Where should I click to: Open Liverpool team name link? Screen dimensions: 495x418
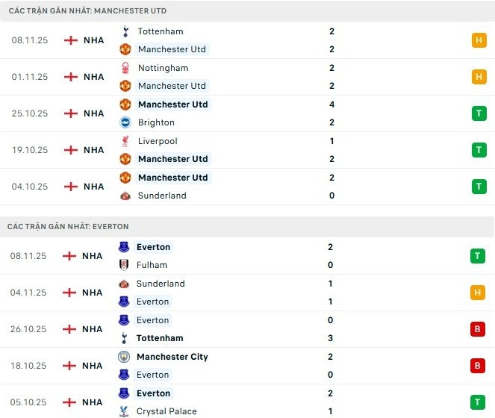tap(156, 141)
